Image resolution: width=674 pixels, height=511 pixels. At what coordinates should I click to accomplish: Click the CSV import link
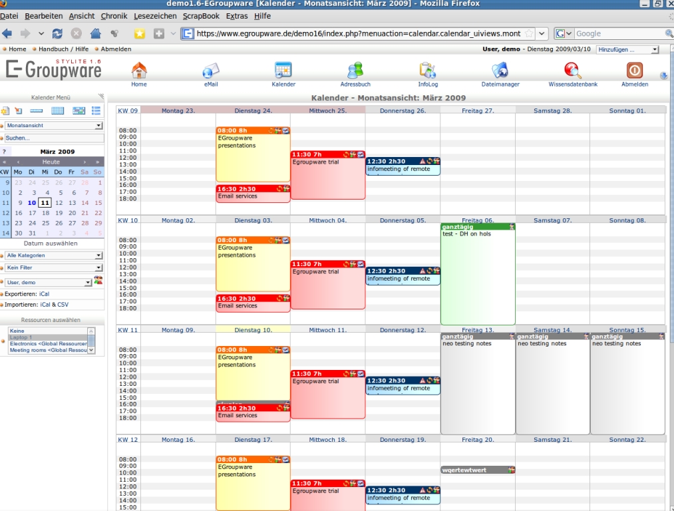pos(63,304)
